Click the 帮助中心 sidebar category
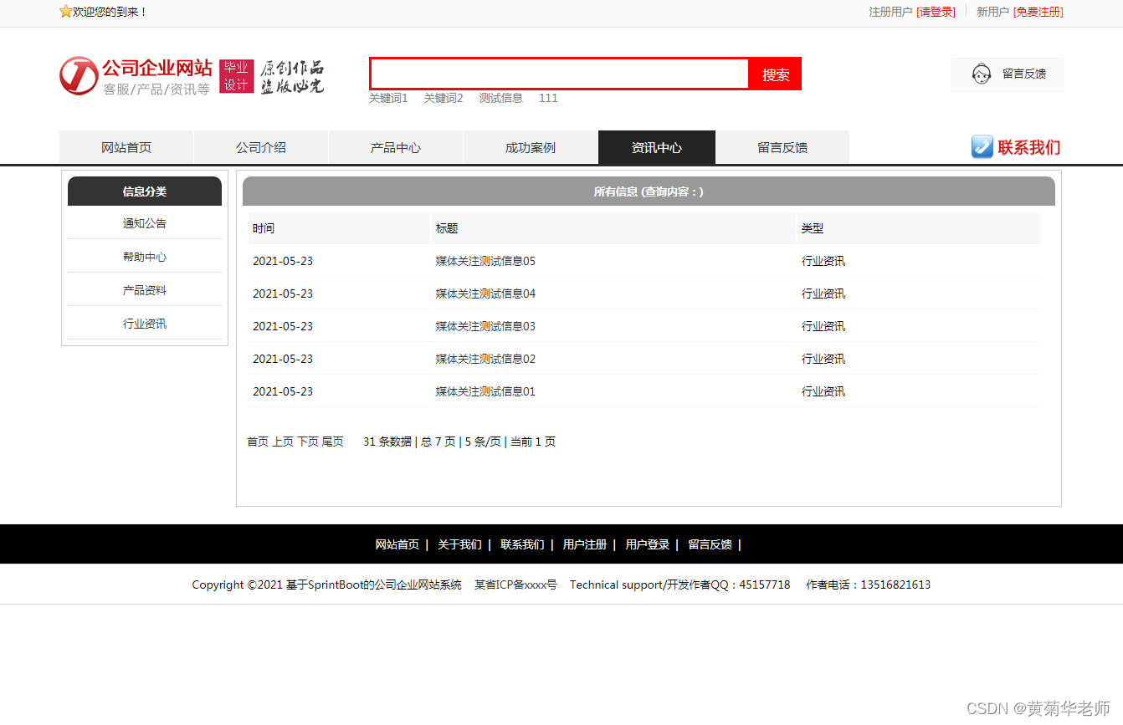 [144, 257]
